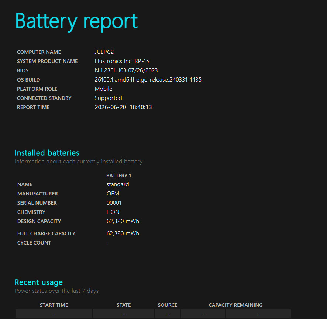The width and height of the screenshot is (327, 319).
Task: Click the 'BIOS' label
Action: pos(23,70)
